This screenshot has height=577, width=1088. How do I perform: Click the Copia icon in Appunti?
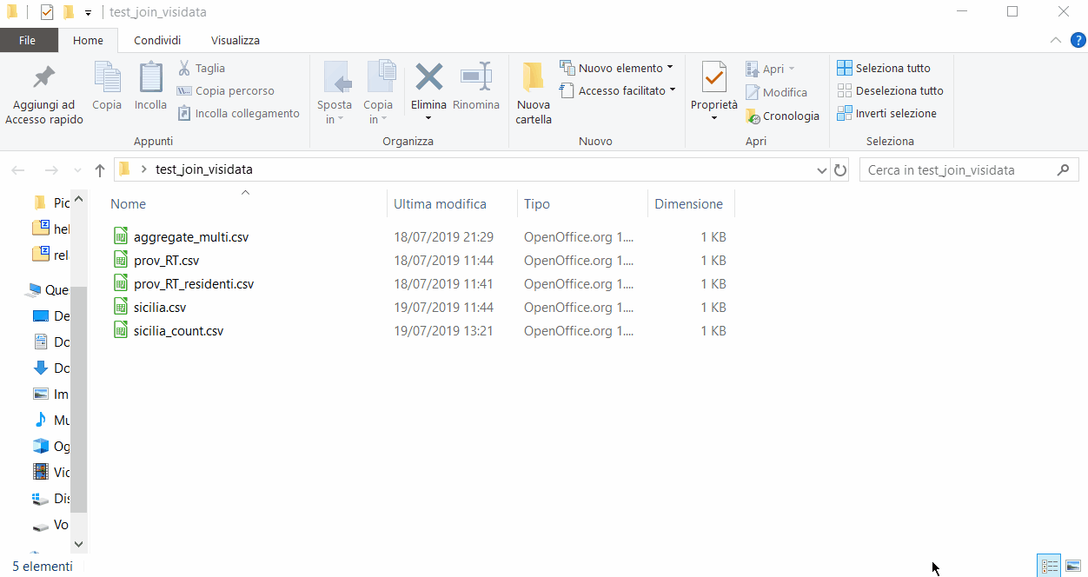(107, 78)
